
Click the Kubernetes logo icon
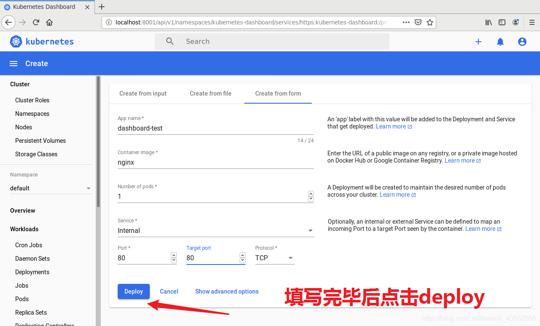click(x=16, y=41)
